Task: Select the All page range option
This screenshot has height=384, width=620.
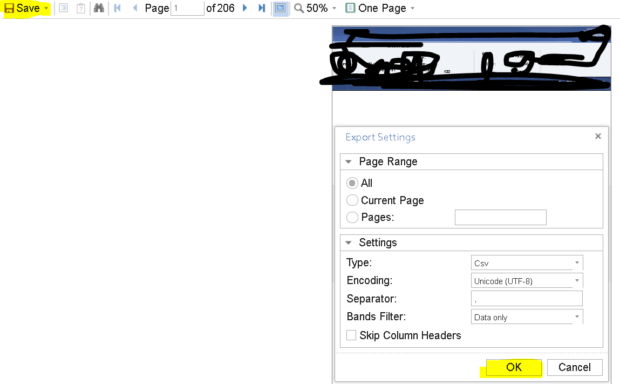Action: pos(352,183)
